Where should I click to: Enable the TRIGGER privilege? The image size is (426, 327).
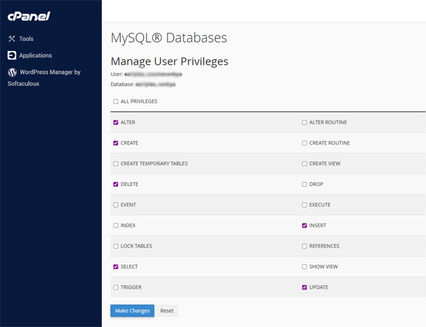116,287
